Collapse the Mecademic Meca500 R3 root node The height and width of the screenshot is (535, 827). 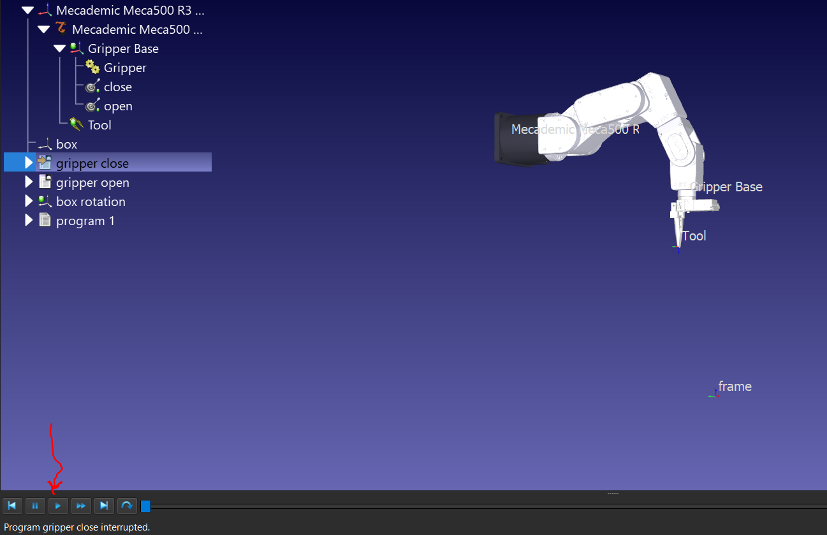coord(27,10)
